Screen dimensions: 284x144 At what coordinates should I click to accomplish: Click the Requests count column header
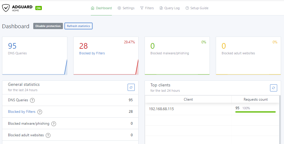(256, 99)
